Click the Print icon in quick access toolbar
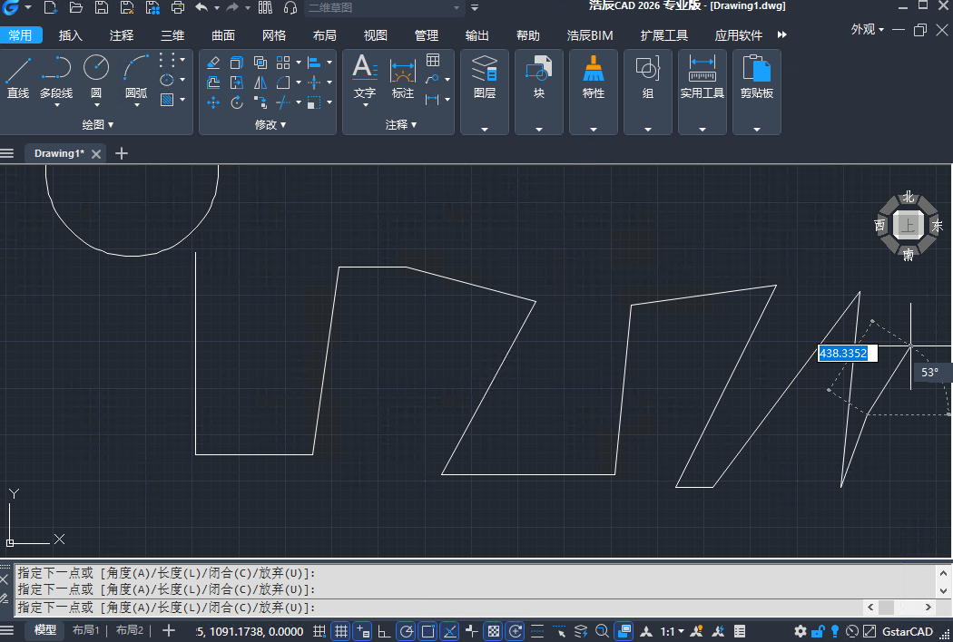 tap(178, 8)
